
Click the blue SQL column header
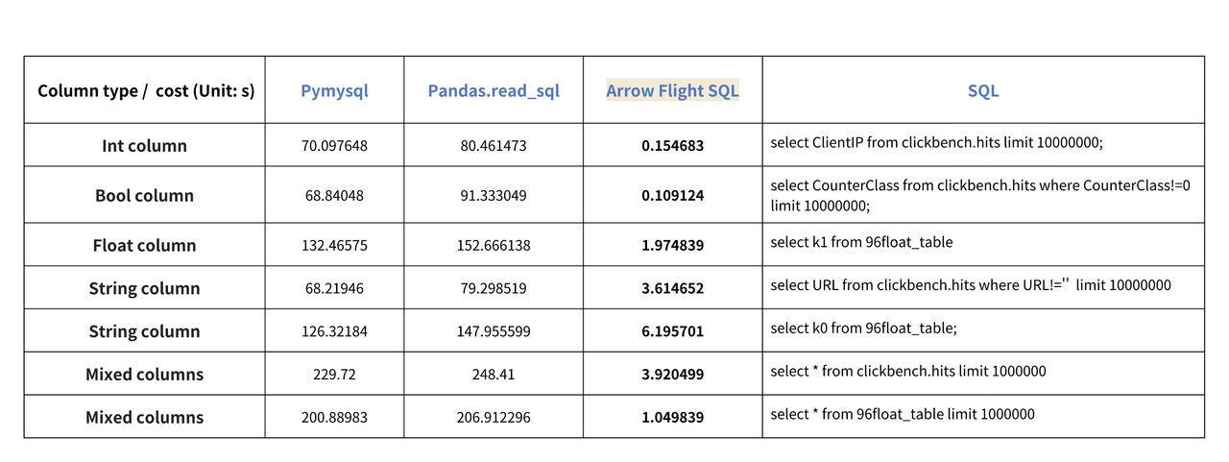(x=983, y=91)
